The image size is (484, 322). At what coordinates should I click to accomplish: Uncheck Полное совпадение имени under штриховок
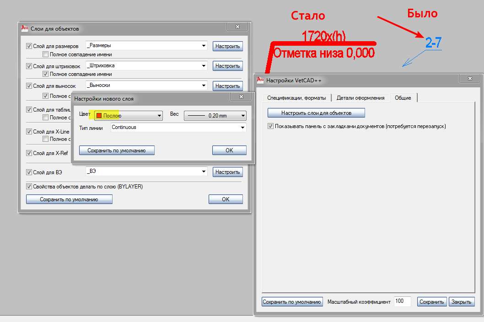[x=45, y=74]
